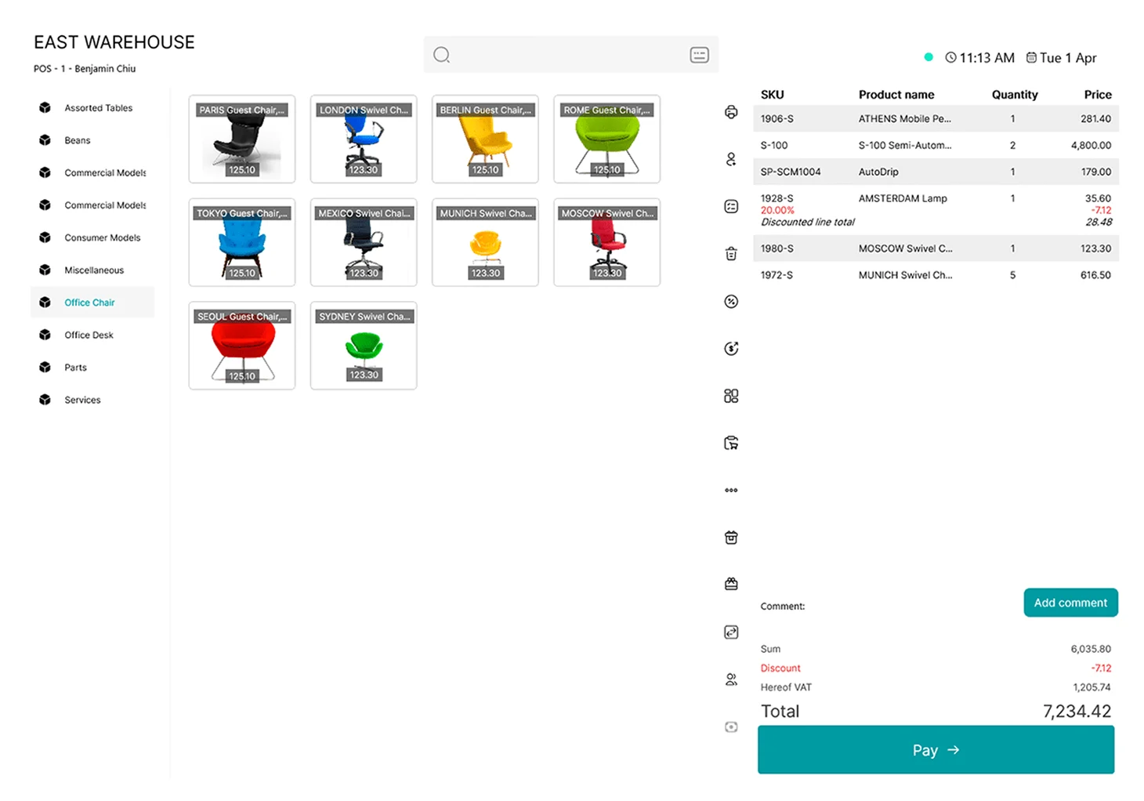The width and height of the screenshot is (1144, 801).
Task: Select SKU 1980-S in the cart
Action: coord(777,248)
